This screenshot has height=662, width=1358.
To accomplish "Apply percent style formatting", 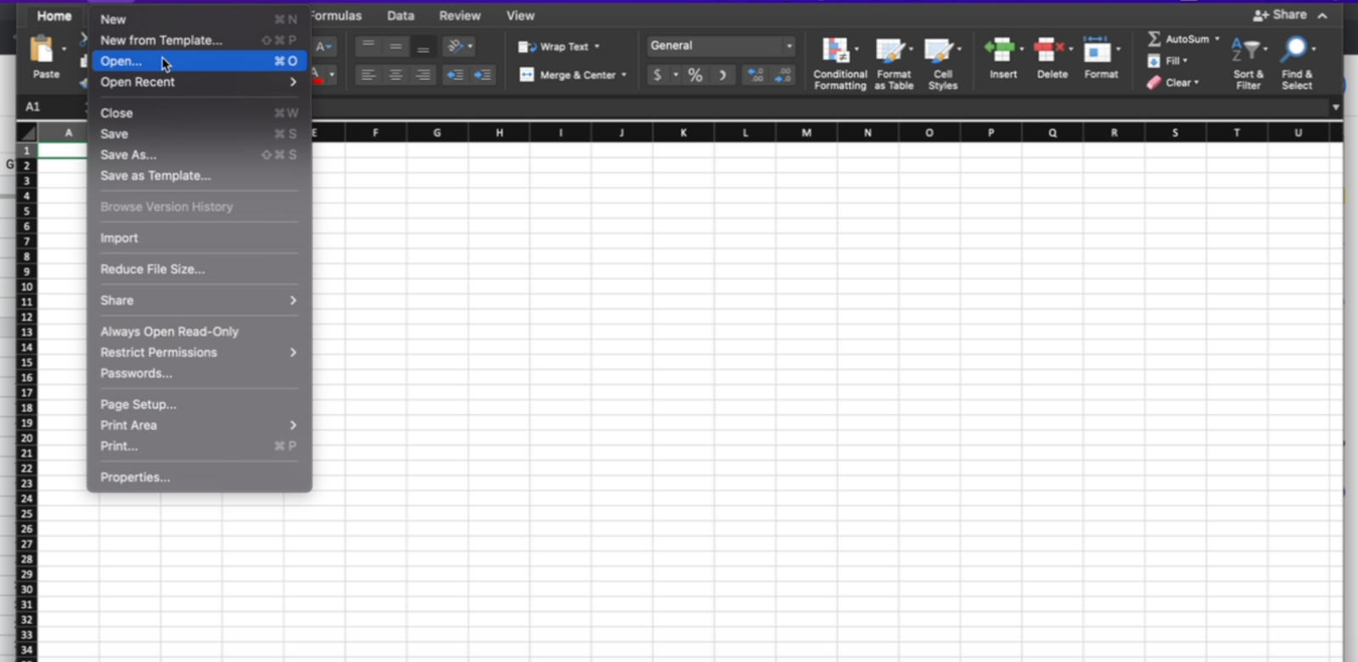I will pyautogui.click(x=695, y=76).
